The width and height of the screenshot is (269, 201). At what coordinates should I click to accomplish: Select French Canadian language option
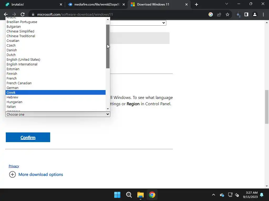click(55, 83)
